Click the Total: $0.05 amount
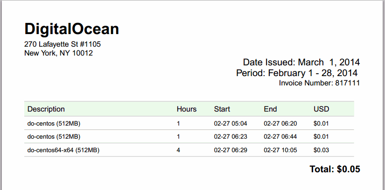This screenshot has width=385, height=190. pos(335,169)
